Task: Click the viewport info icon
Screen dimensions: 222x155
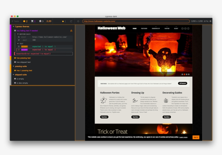Action: [x=210, y=21]
